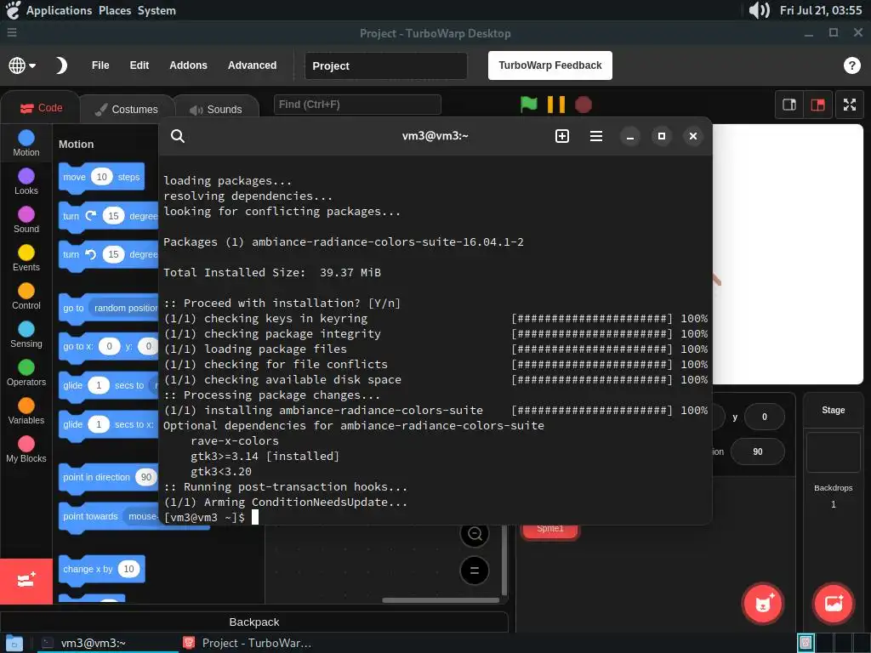Open the random position dropdown in go to block
Screen dimensions: 871x653
tap(124, 308)
